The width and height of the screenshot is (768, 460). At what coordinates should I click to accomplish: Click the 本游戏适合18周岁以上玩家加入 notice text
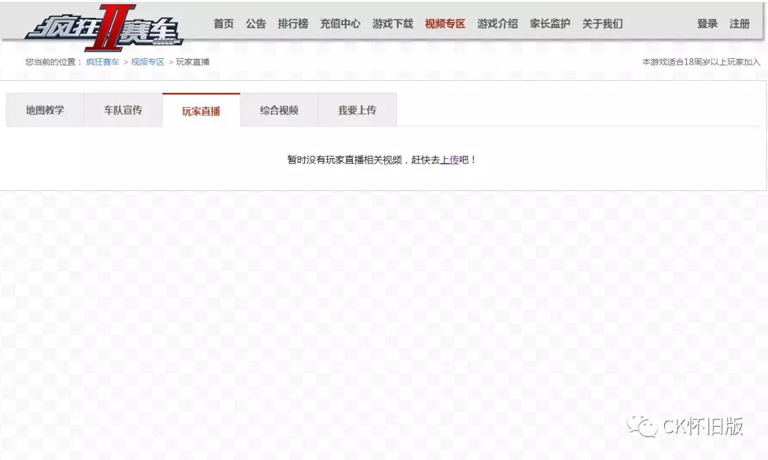pyautogui.click(x=701, y=62)
